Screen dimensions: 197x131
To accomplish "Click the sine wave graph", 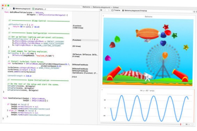I will click(149, 108).
